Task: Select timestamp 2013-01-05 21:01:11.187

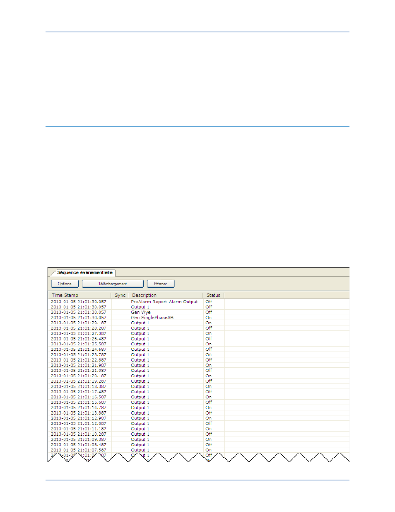Action: coord(79,429)
